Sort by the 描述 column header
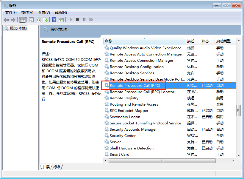 [192, 41]
